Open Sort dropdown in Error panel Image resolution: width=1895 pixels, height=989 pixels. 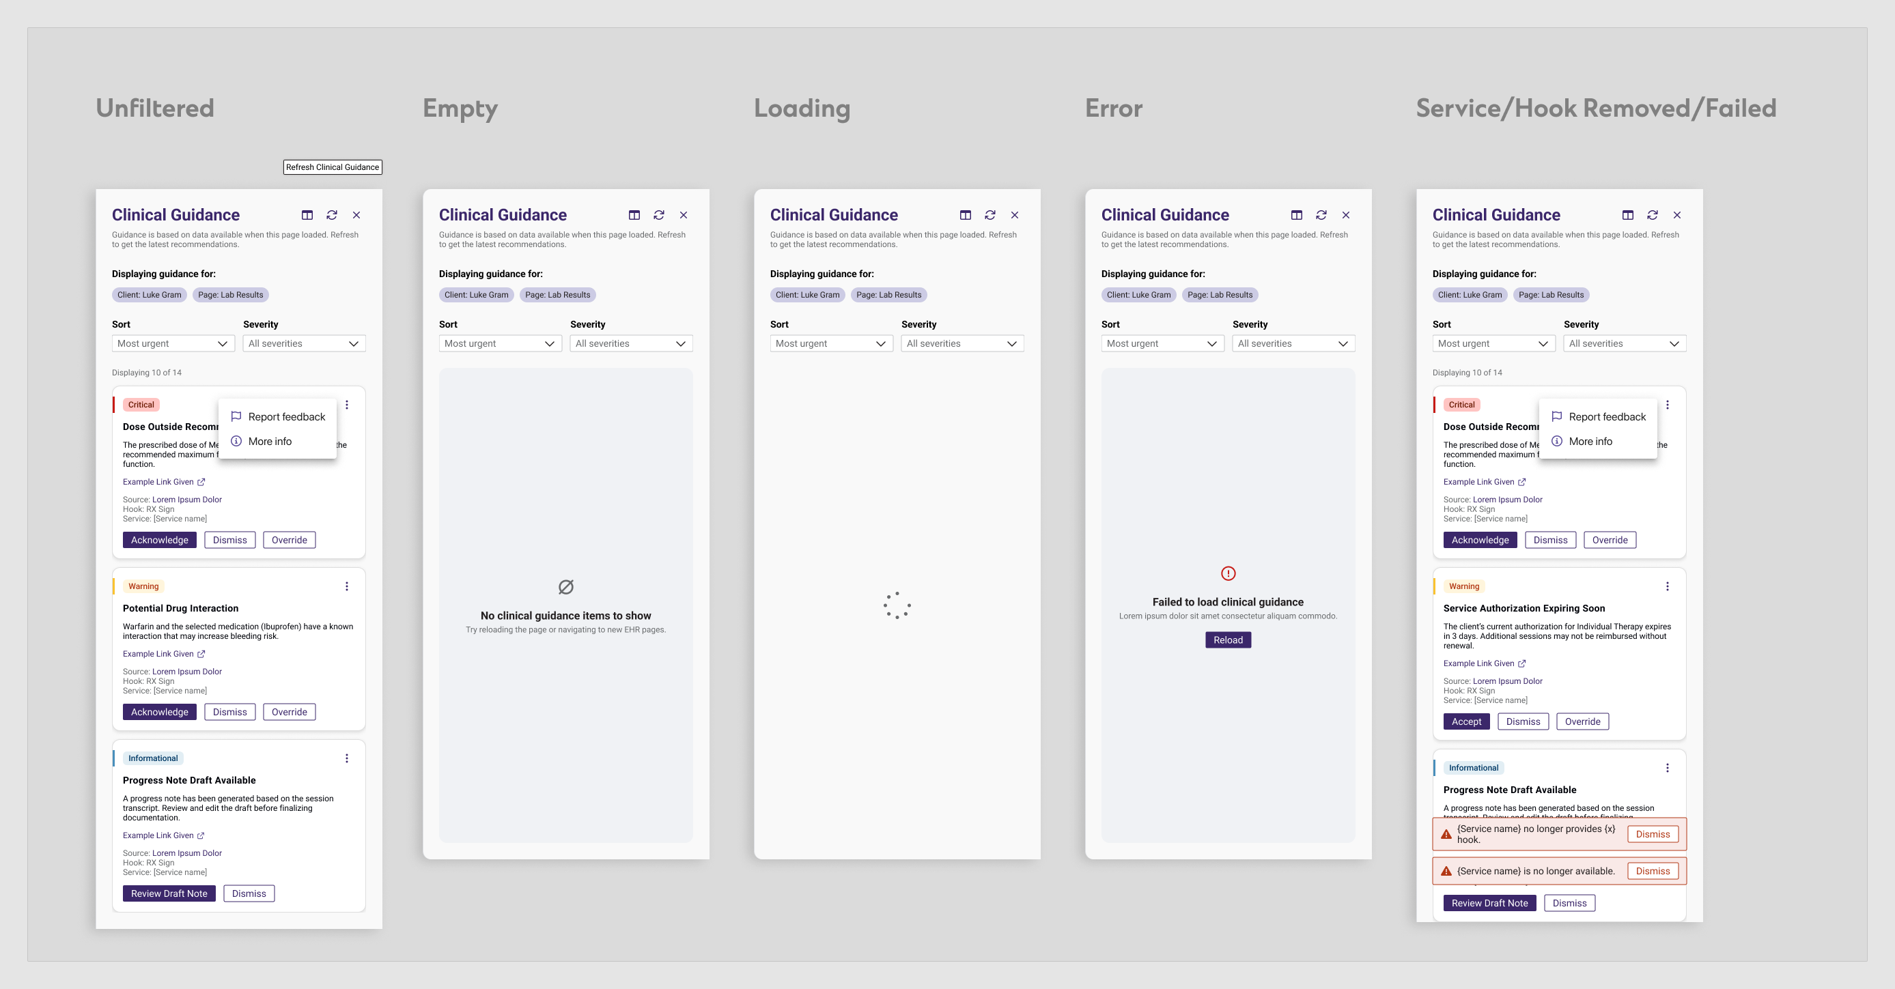1162,343
